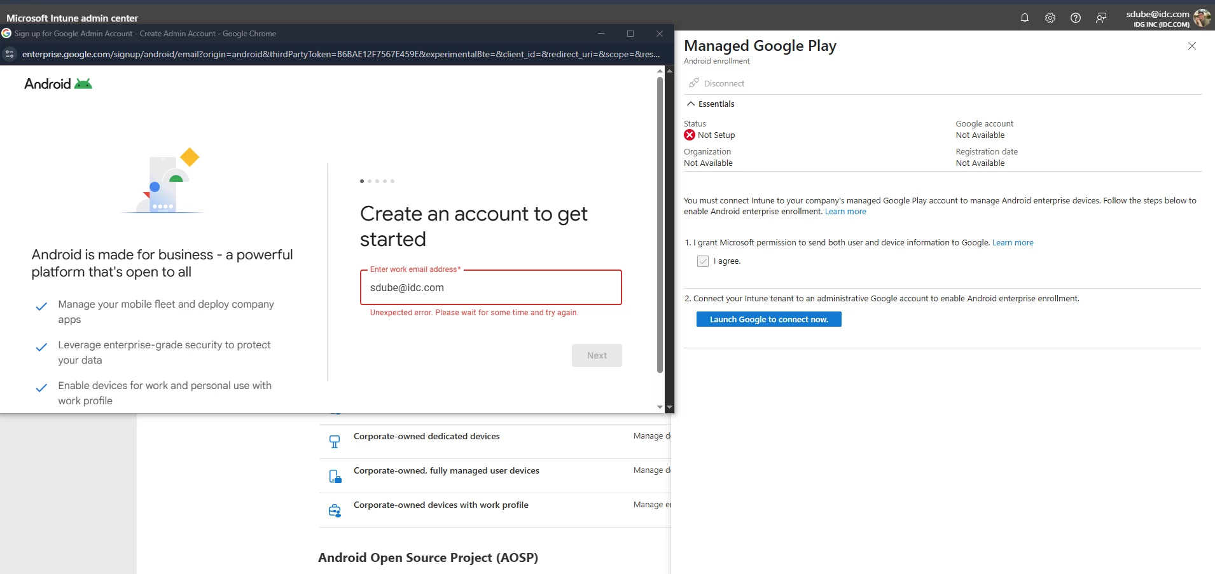Image resolution: width=1215 pixels, height=574 pixels.
Task: Open the notifications bell in Intune header
Action: coord(1024,18)
